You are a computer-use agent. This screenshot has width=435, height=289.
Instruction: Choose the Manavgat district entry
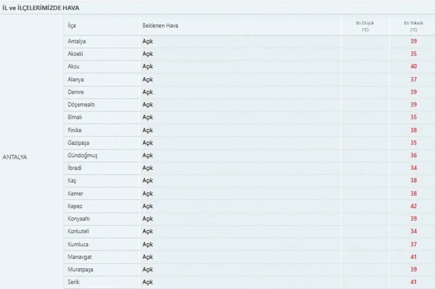click(80, 257)
